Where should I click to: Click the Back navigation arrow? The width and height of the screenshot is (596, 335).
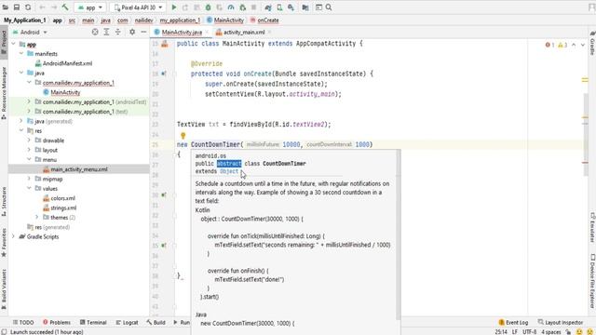click(x=42, y=7)
